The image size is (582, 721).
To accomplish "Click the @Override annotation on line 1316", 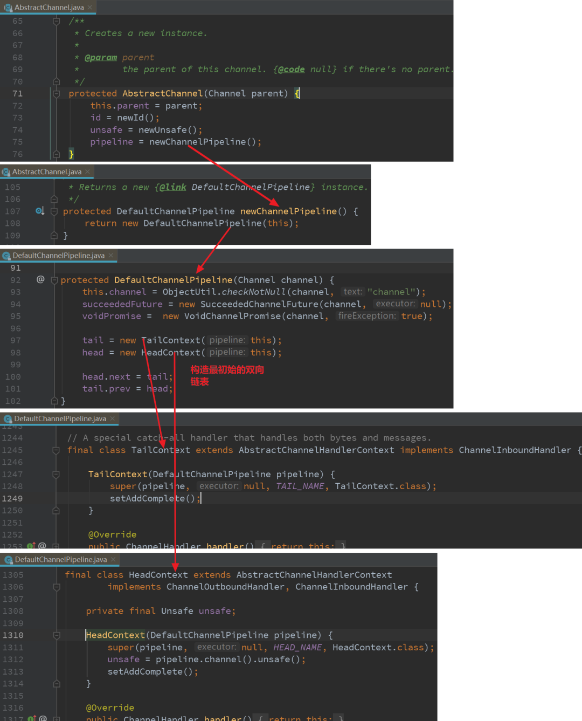I will [x=110, y=708].
